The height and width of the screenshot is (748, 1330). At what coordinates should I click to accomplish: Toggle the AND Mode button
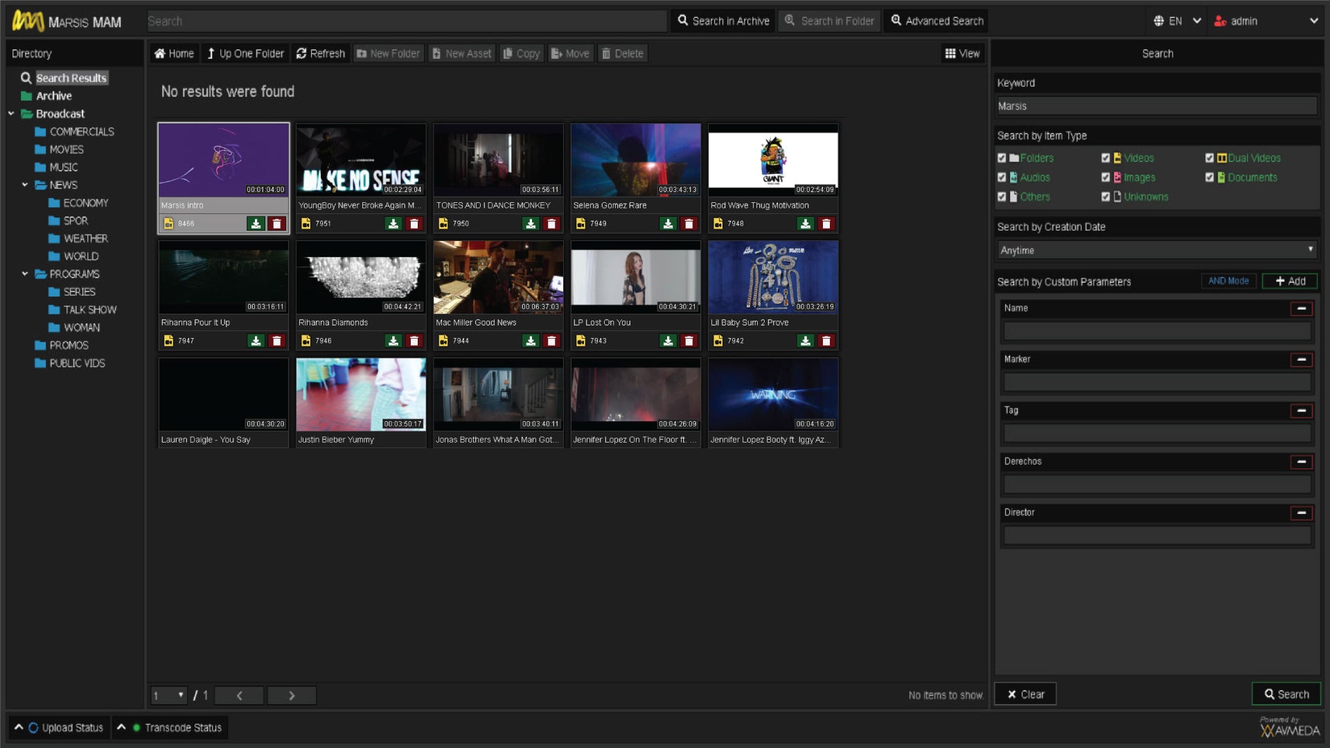pos(1227,281)
